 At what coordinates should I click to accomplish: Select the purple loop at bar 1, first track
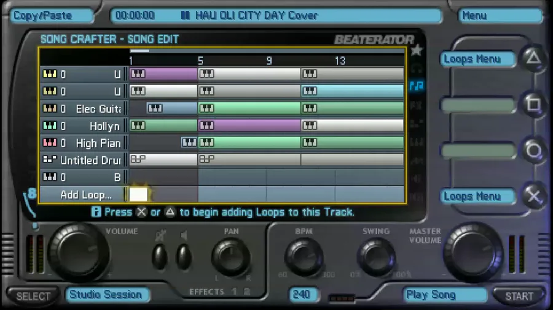[x=163, y=74]
